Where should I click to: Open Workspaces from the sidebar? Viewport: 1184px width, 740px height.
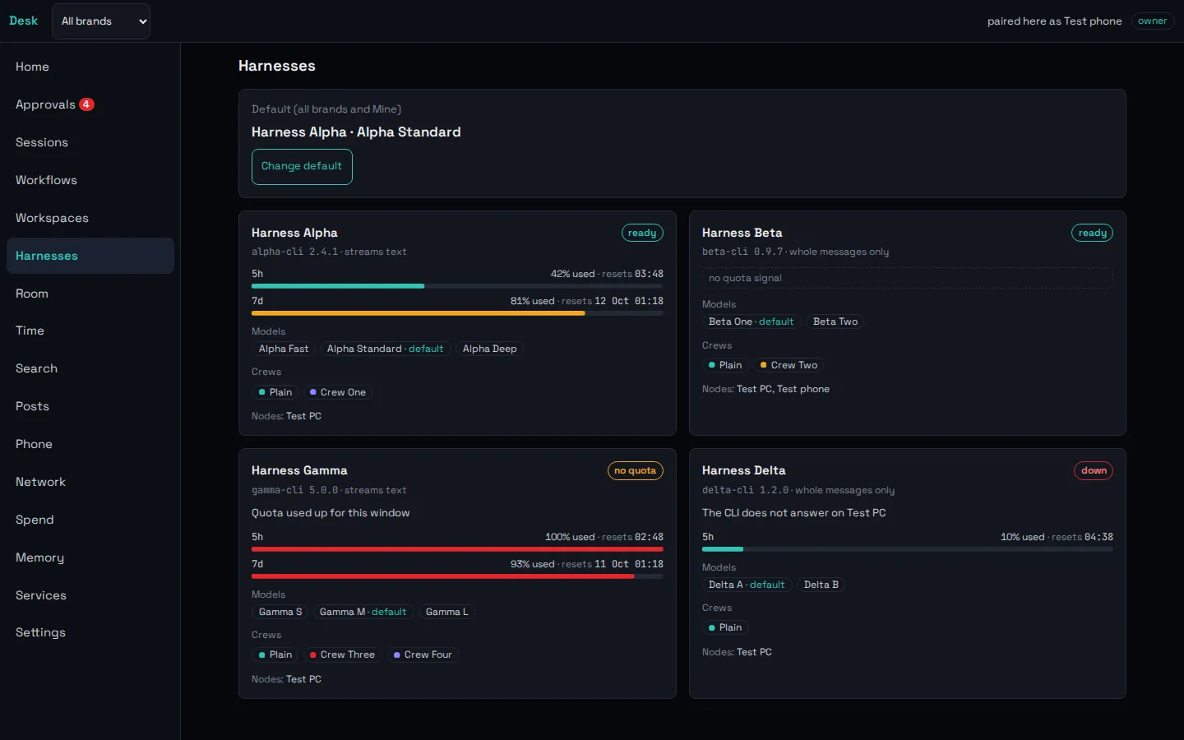[x=90, y=218]
